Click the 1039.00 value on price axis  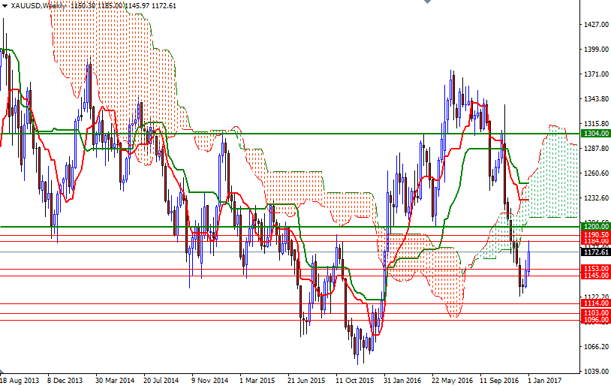tap(595, 371)
